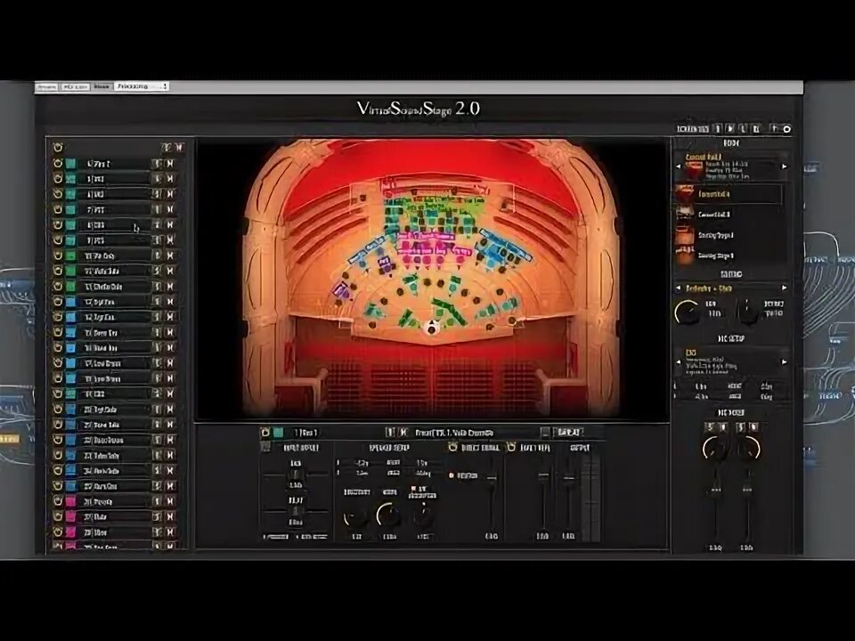This screenshot has height=641, width=855.
Task: Select the orange radio option under Direct Signal
Action: point(451,475)
